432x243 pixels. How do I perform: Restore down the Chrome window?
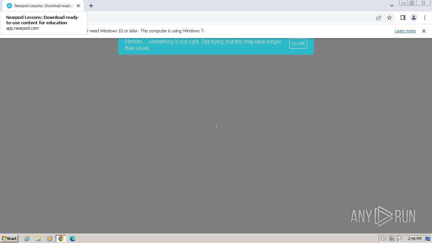point(412,3)
